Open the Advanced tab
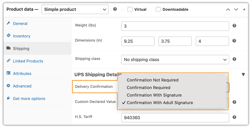Image resolution: width=251 pixels, height=128 pixels. point(37,86)
